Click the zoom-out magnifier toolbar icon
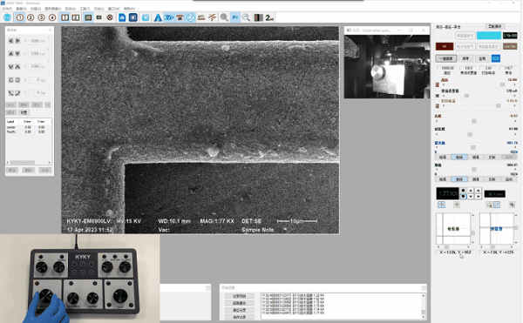This screenshot has height=323, width=523. coord(246,17)
